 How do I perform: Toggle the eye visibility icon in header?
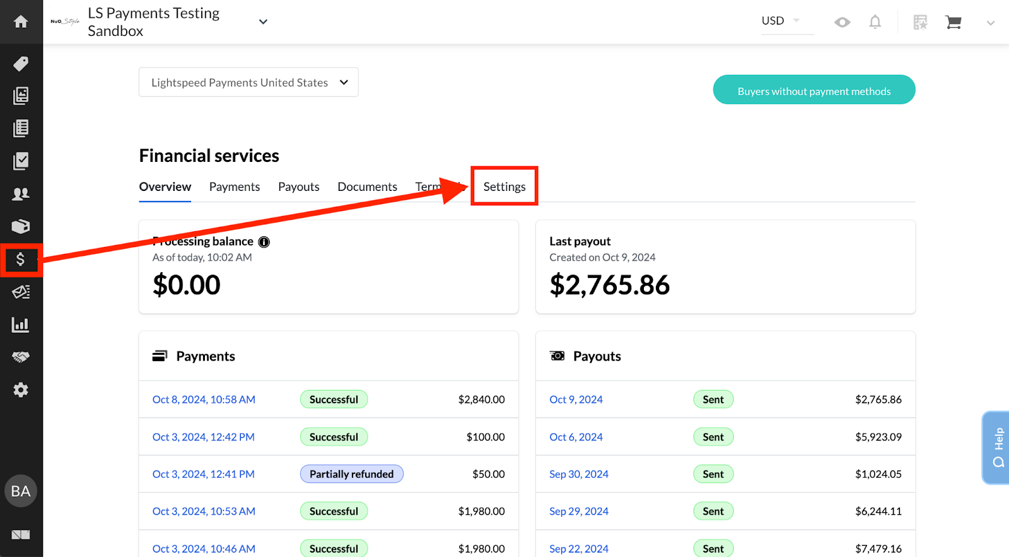843,23
